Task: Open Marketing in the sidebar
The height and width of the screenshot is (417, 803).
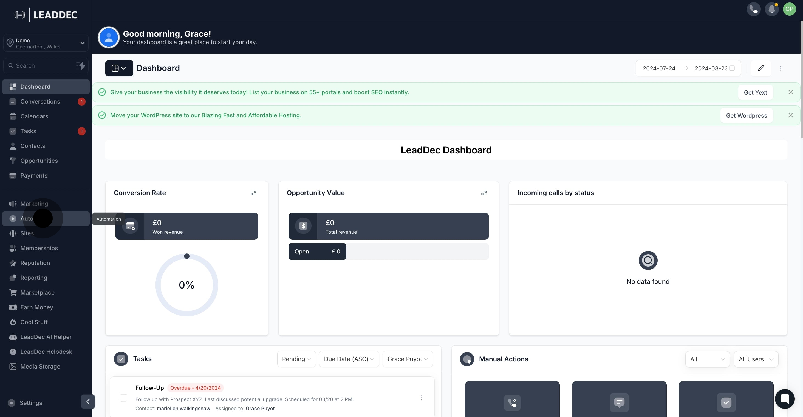Action: 46,204
